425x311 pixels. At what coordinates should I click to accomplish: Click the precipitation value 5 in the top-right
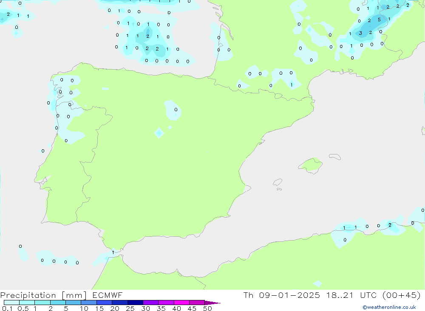379,19
